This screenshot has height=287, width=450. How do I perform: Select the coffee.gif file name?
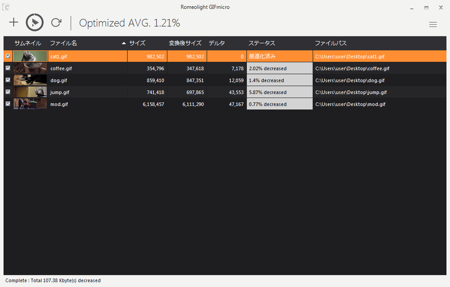61,68
